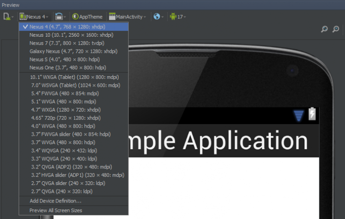345x219 pixels.
Task: Click the globe locale icon
Action: (157, 17)
